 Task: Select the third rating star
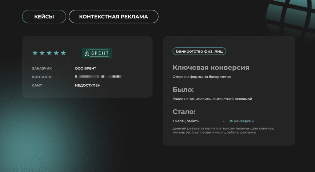coord(49,53)
